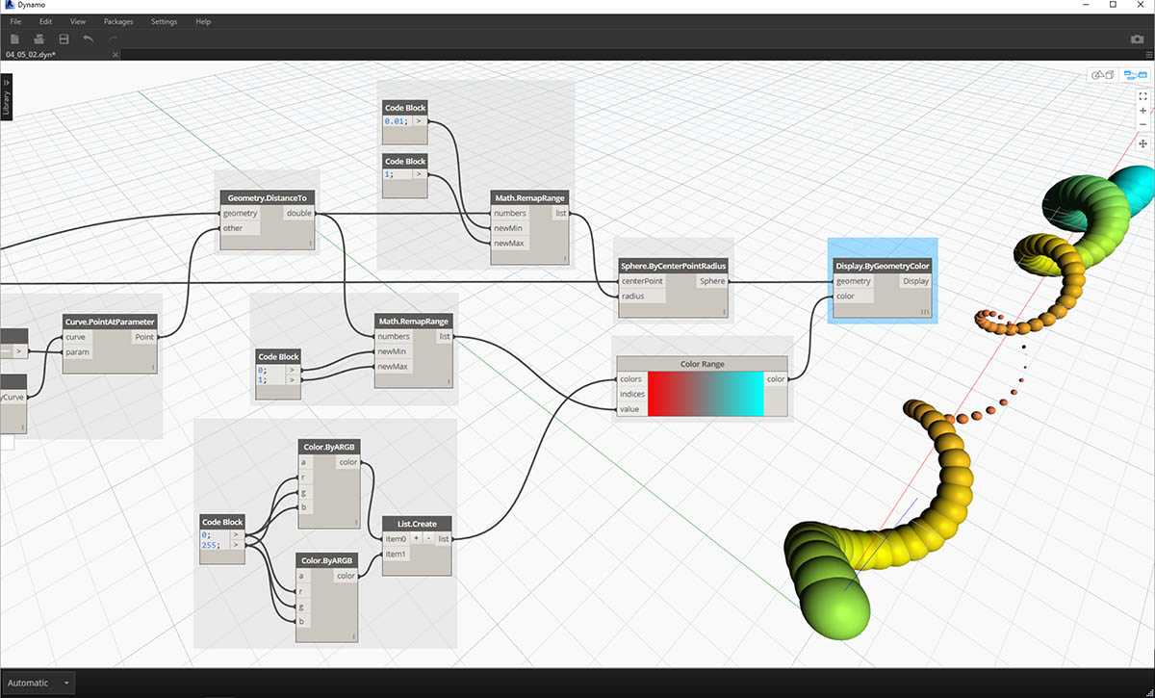Activate the Pan mode arrows icon
Viewport: 1155px width, 698px height.
1142,143
